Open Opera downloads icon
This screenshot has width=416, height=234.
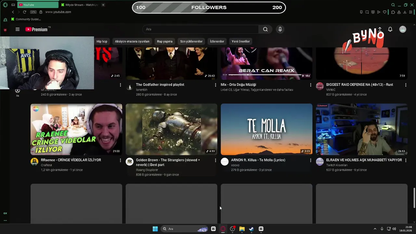tap(405, 12)
